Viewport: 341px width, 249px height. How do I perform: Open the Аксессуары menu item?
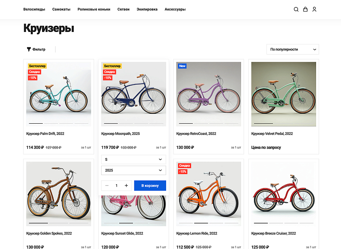coord(174,9)
